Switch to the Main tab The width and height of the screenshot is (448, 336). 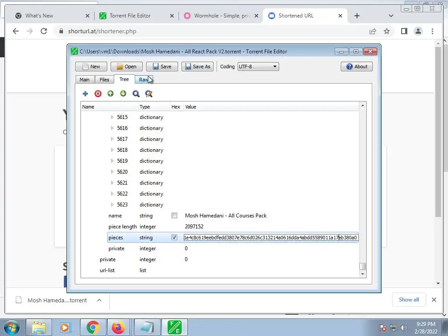pyautogui.click(x=84, y=80)
